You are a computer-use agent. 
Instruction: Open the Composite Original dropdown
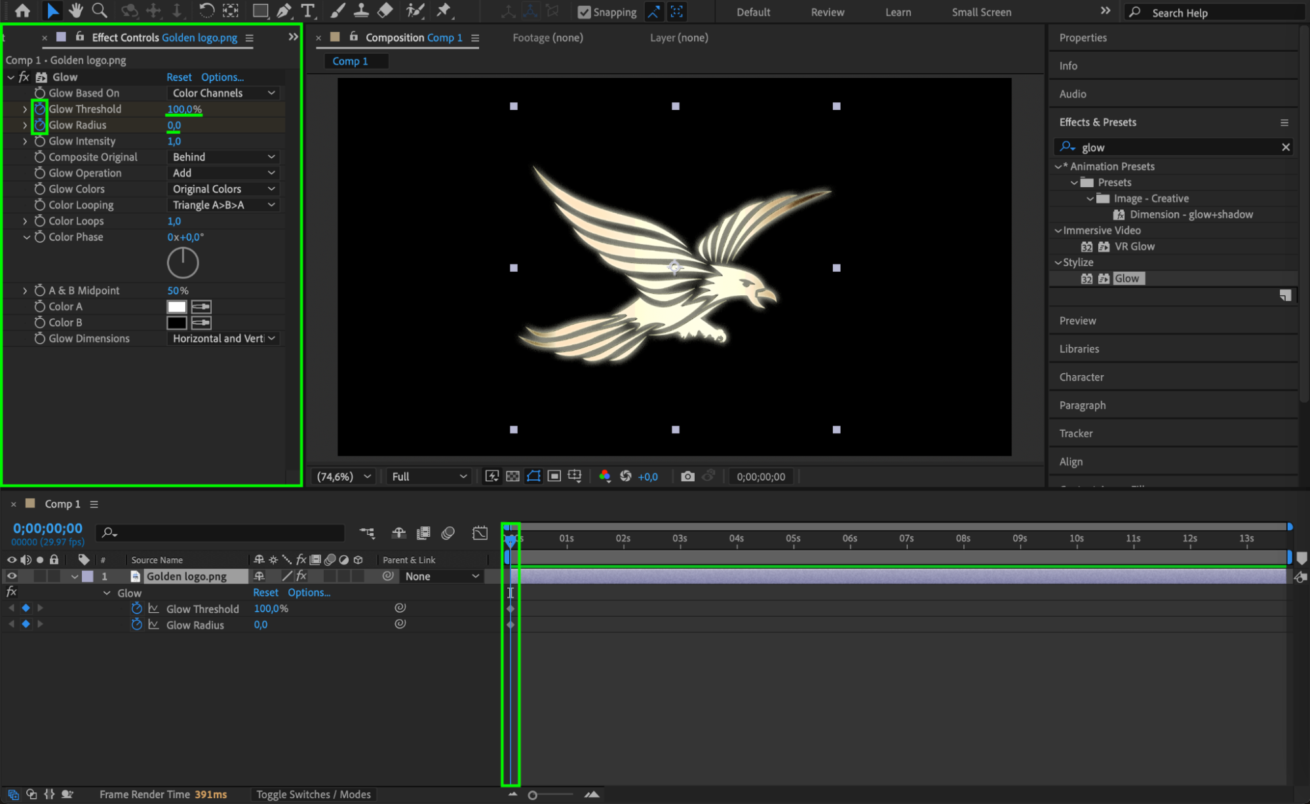pos(223,157)
